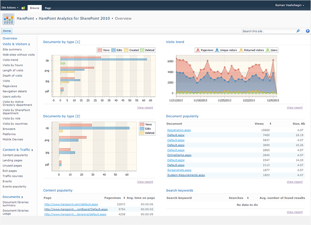This screenshot has height=225, width=311.
Task: Open View report under Documents by type [2]
Action: [x=145, y=182]
